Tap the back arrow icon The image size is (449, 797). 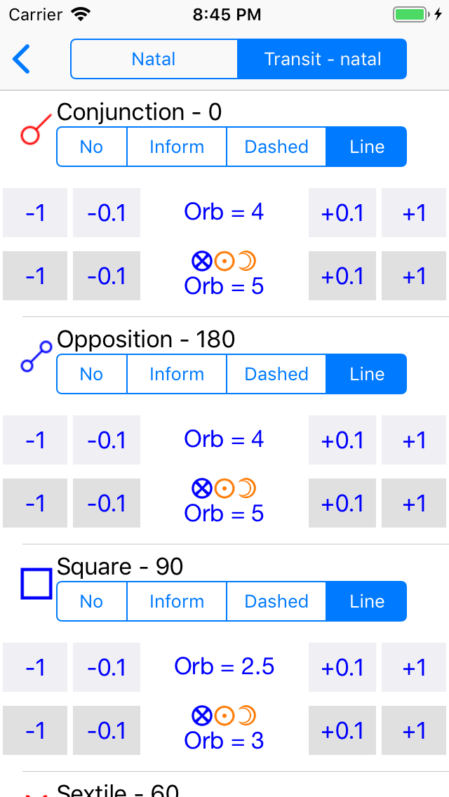coord(22,59)
